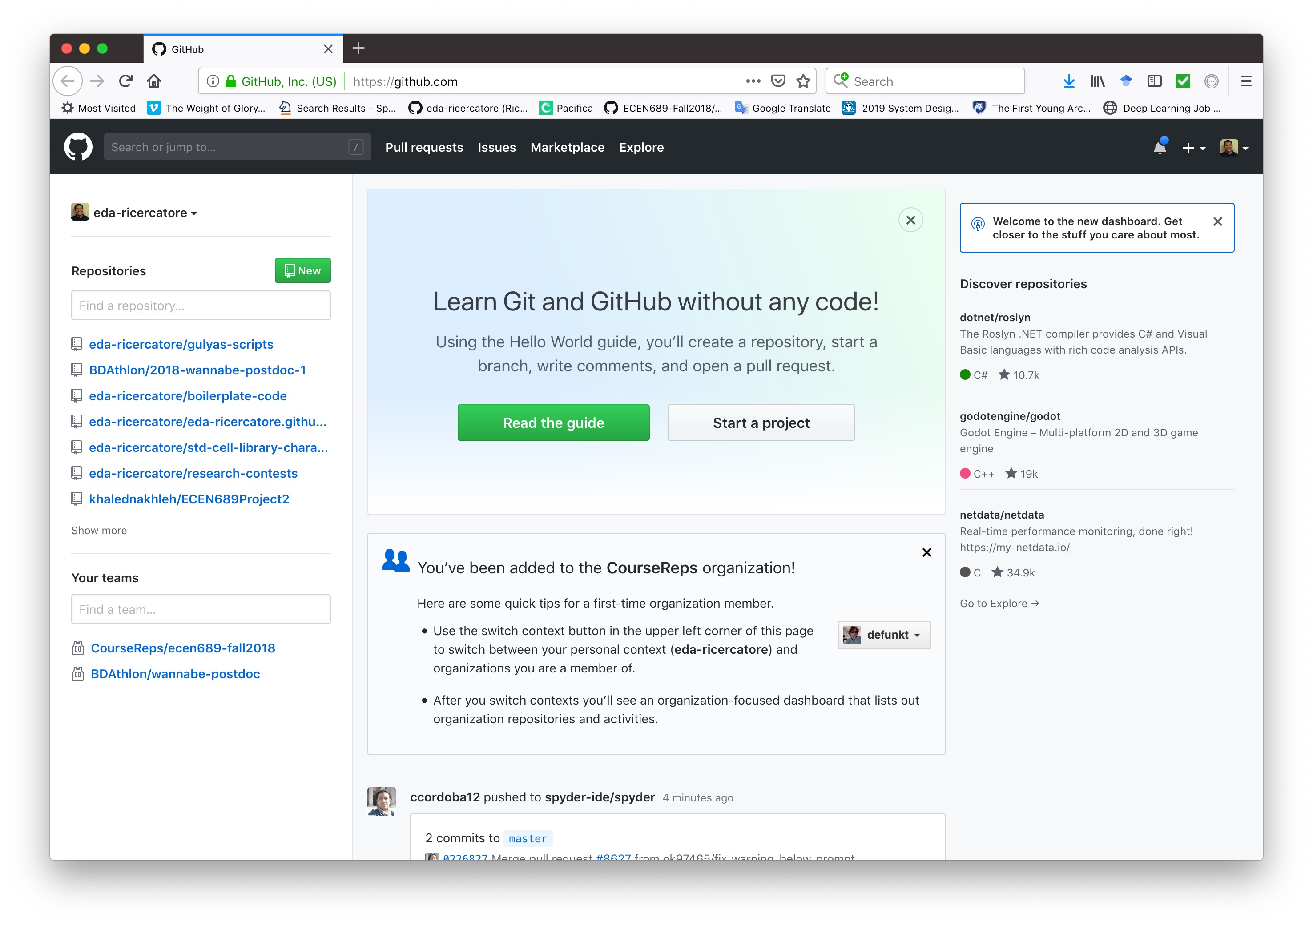Open the Firefox downloads arrow icon
This screenshot has width=1313, height=926.
tap(1068, 81)
